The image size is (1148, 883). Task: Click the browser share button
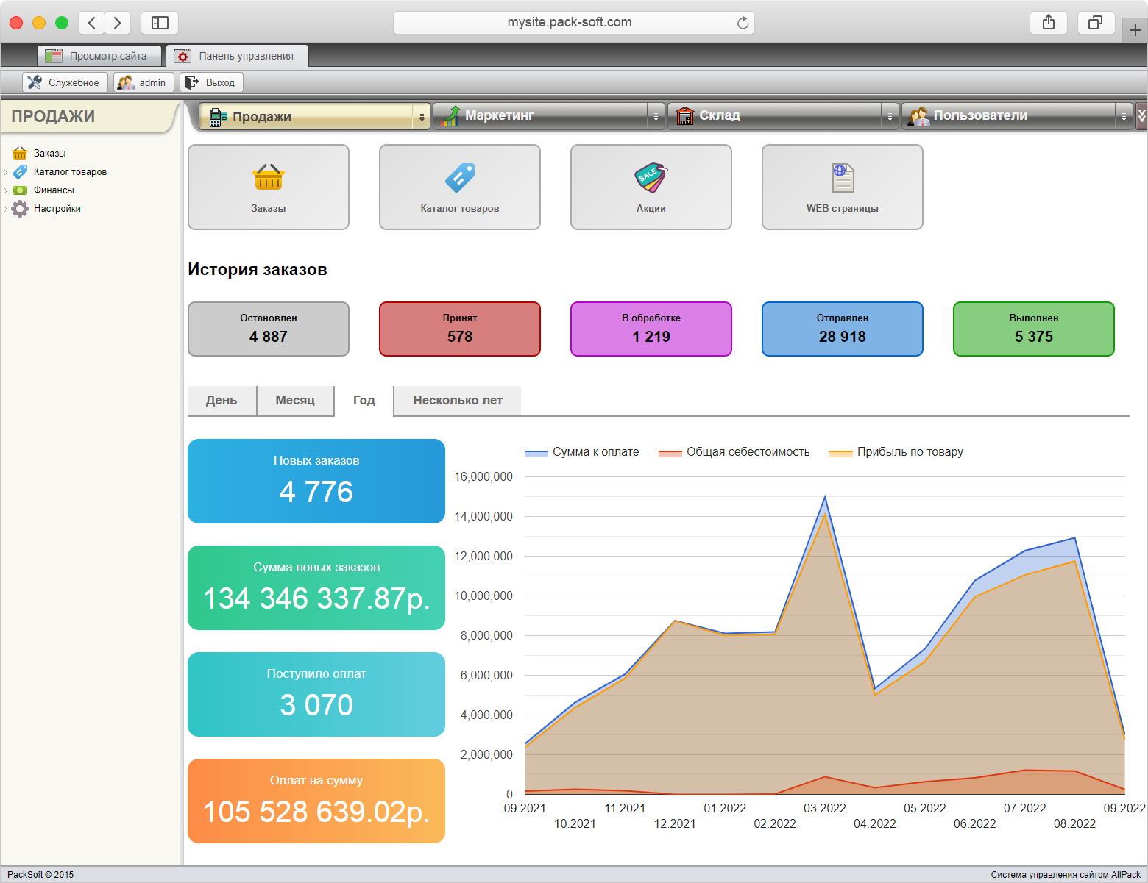(1049, 23)
